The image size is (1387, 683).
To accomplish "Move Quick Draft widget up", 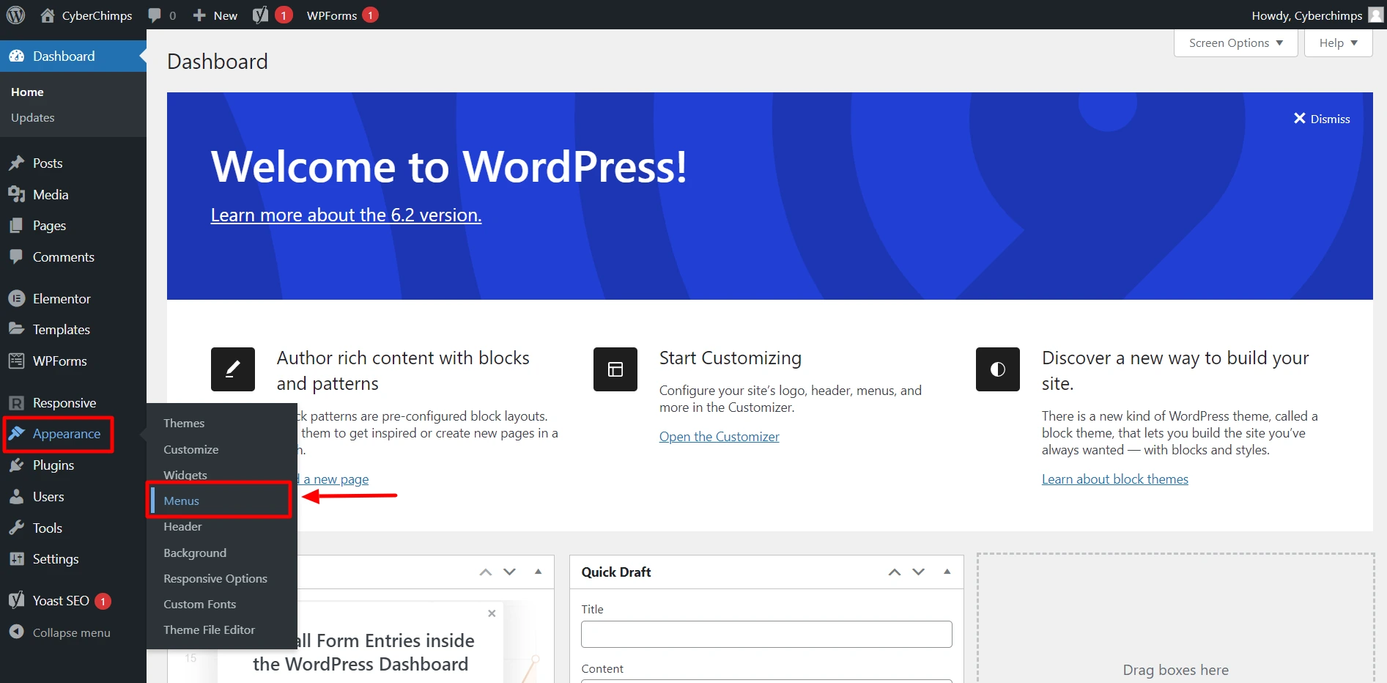I will click(x=895, y=572).
